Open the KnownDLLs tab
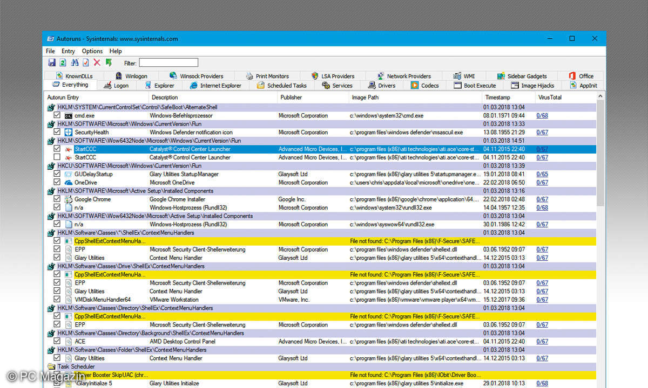 tap(73, 76)
